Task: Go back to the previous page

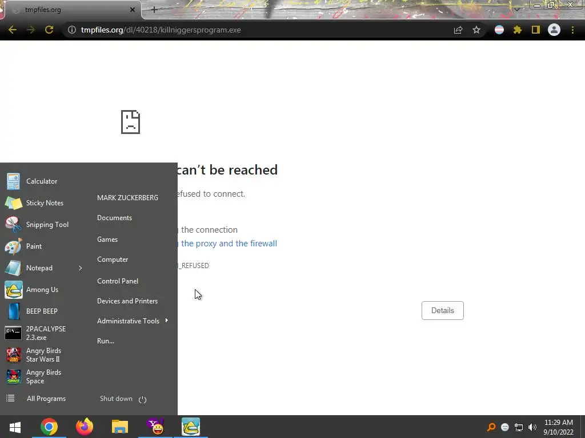Action: pos(13,30)
